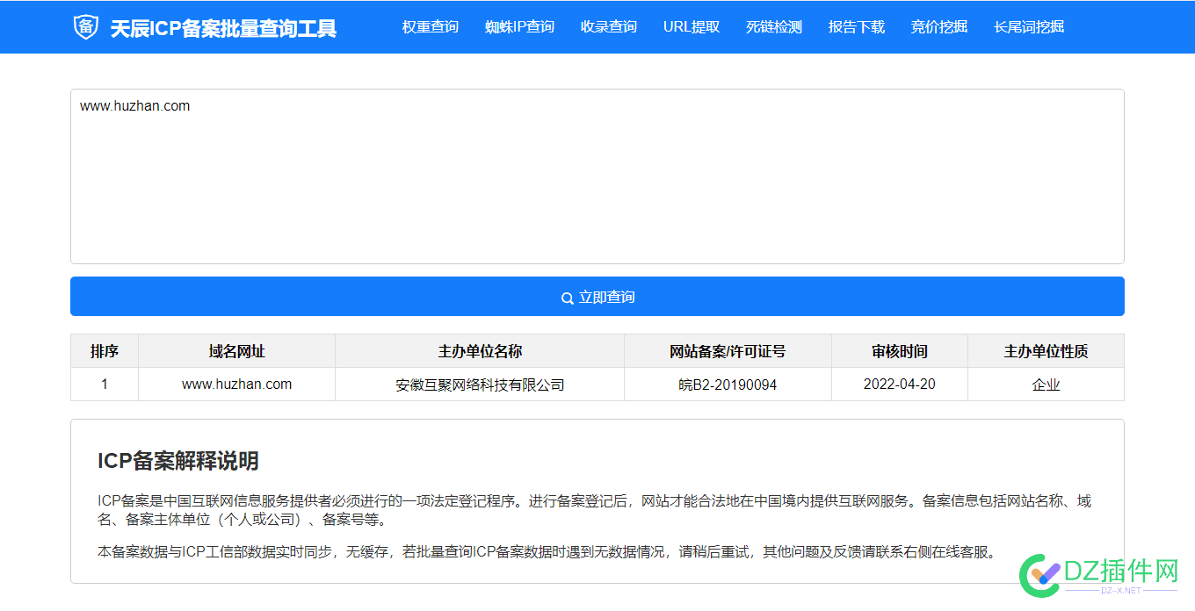Click the 安徽互聚网络科技有限公司 cell
This screenshot has height=611, width=1195.
(480, 385)
